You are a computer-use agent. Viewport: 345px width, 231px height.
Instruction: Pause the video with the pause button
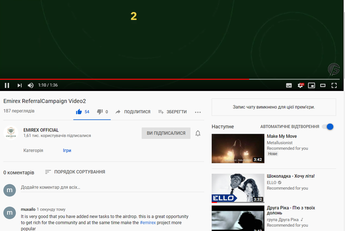click(x=7, y=85)
